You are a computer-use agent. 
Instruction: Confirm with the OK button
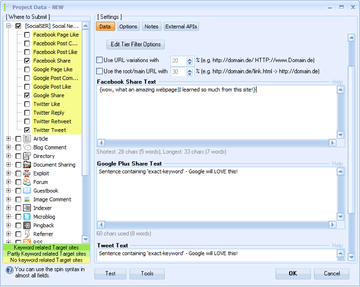tap(293, 274)
